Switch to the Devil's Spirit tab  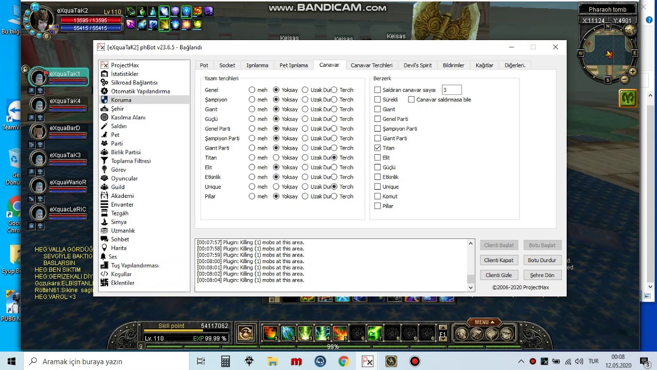[417, 65]
